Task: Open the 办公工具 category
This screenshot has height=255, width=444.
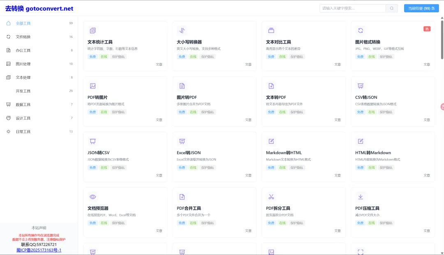Action: pyautogui.click(x=39, y=50)
